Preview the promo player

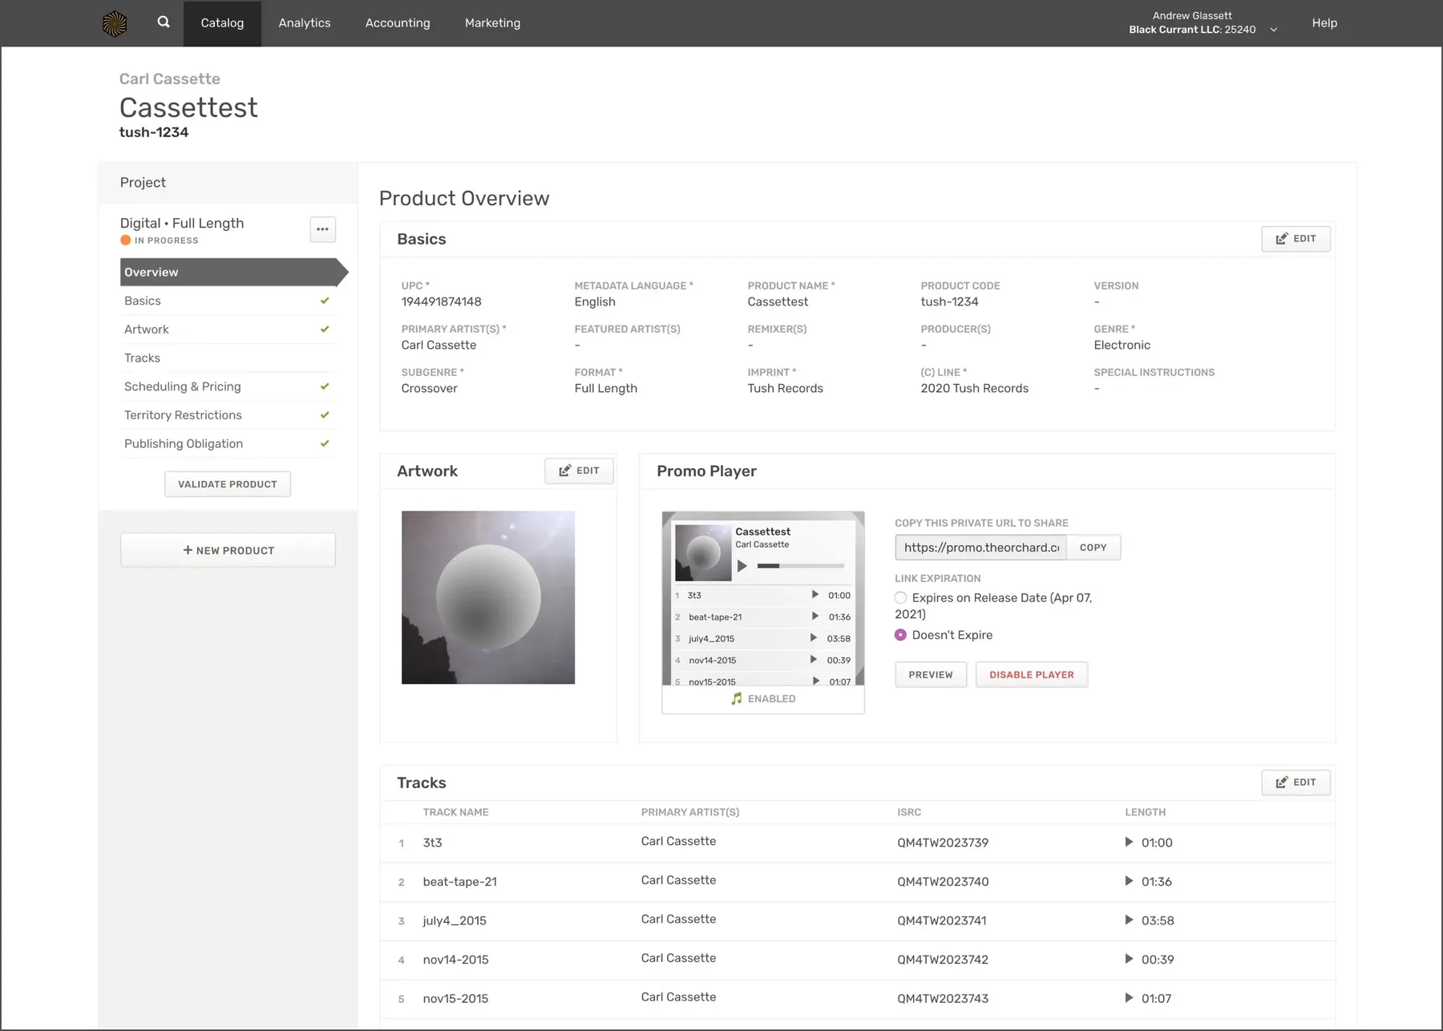931,675
